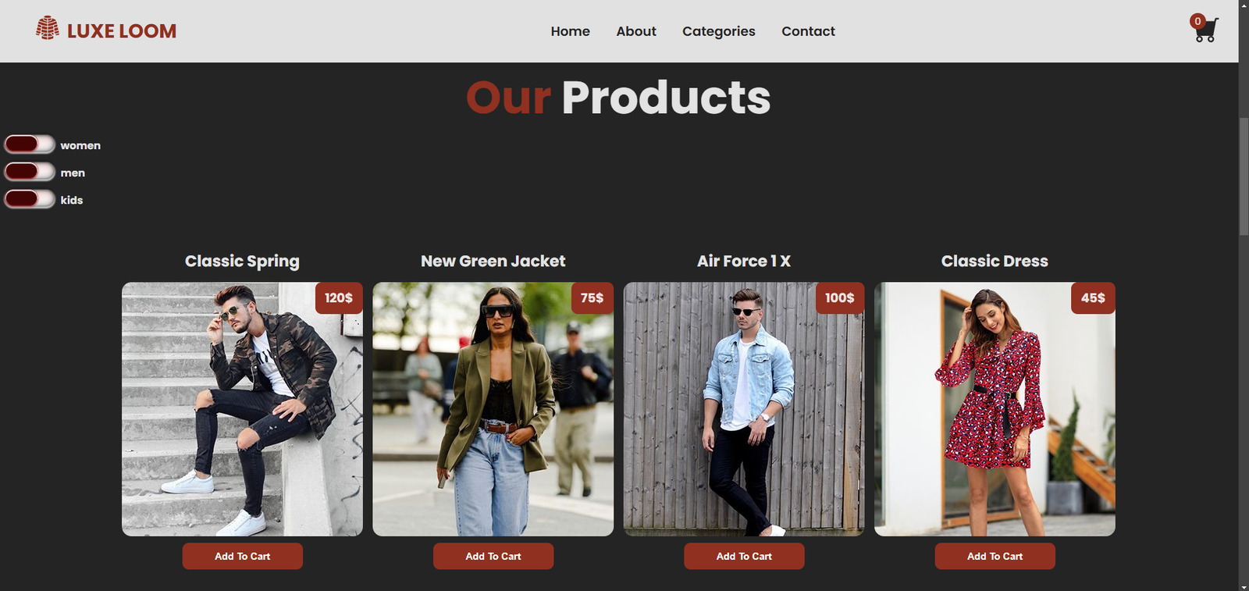Select the Air Force 1 X product photo
The width and height of the screenshot is (1249, 591).
point(744,409)
